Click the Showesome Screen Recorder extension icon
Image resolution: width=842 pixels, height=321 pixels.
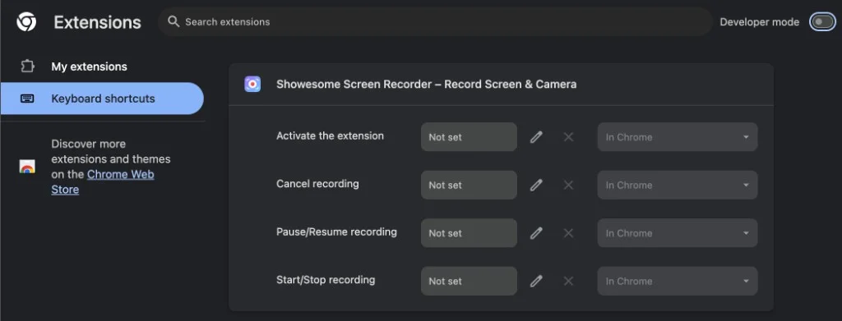(x=252, y=84)
